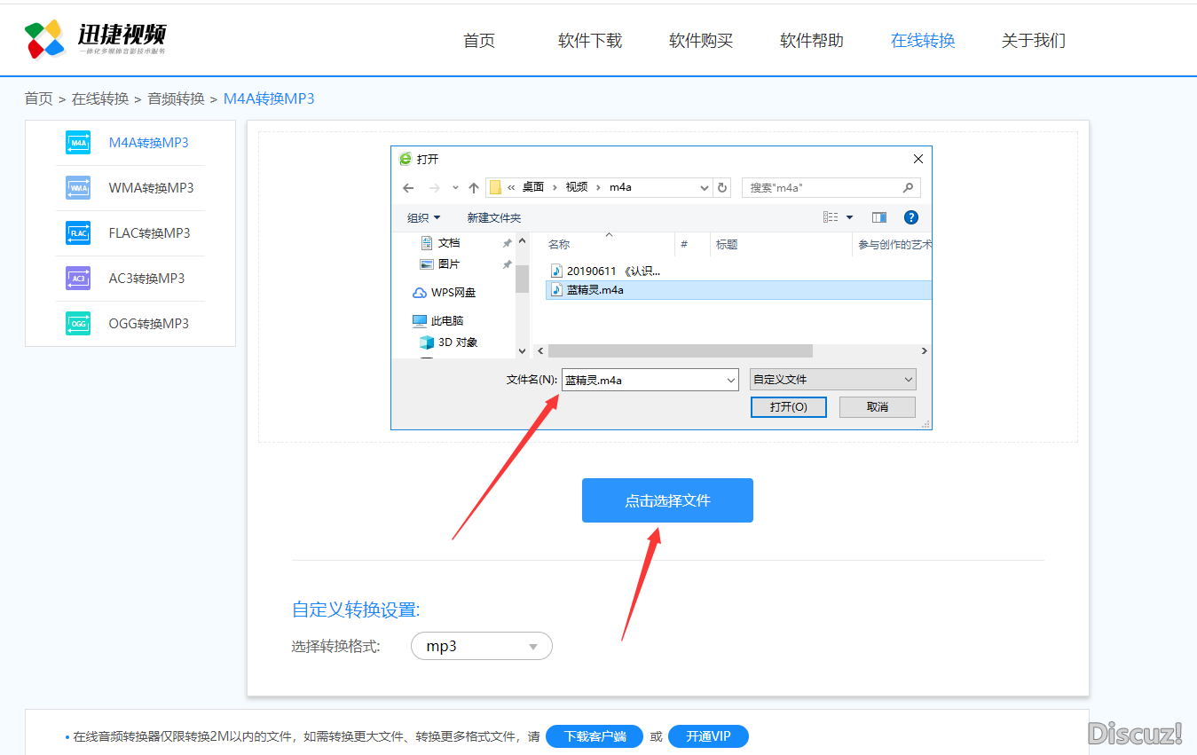Click M4A转换MP3 in the breadcrumb
The image size is (1197, 755).
click(x=269, y=98)
